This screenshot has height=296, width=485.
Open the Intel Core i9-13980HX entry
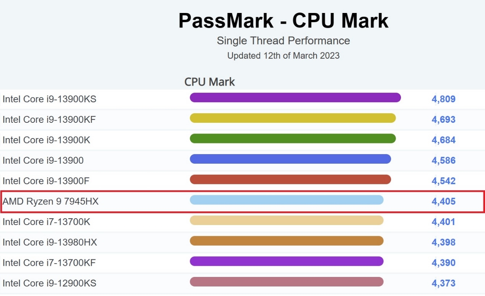pyautogui.click(x=50, y=242)
